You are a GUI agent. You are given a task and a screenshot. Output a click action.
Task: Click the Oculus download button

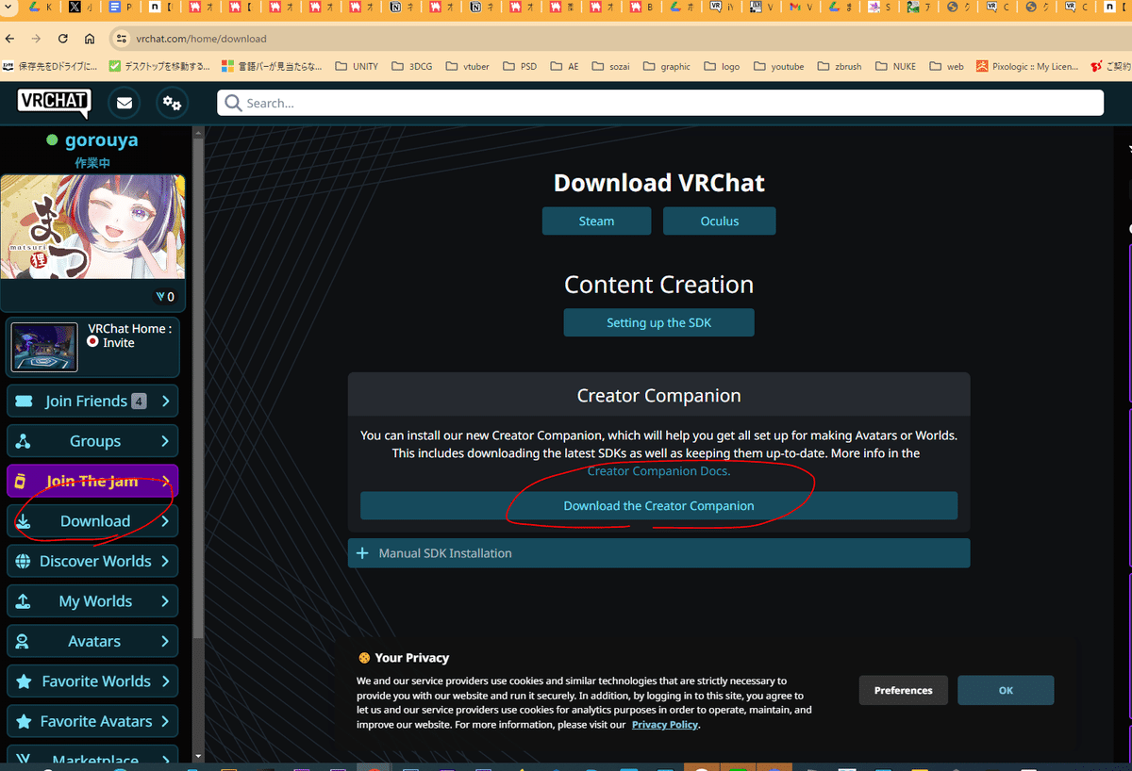(720, 221)
